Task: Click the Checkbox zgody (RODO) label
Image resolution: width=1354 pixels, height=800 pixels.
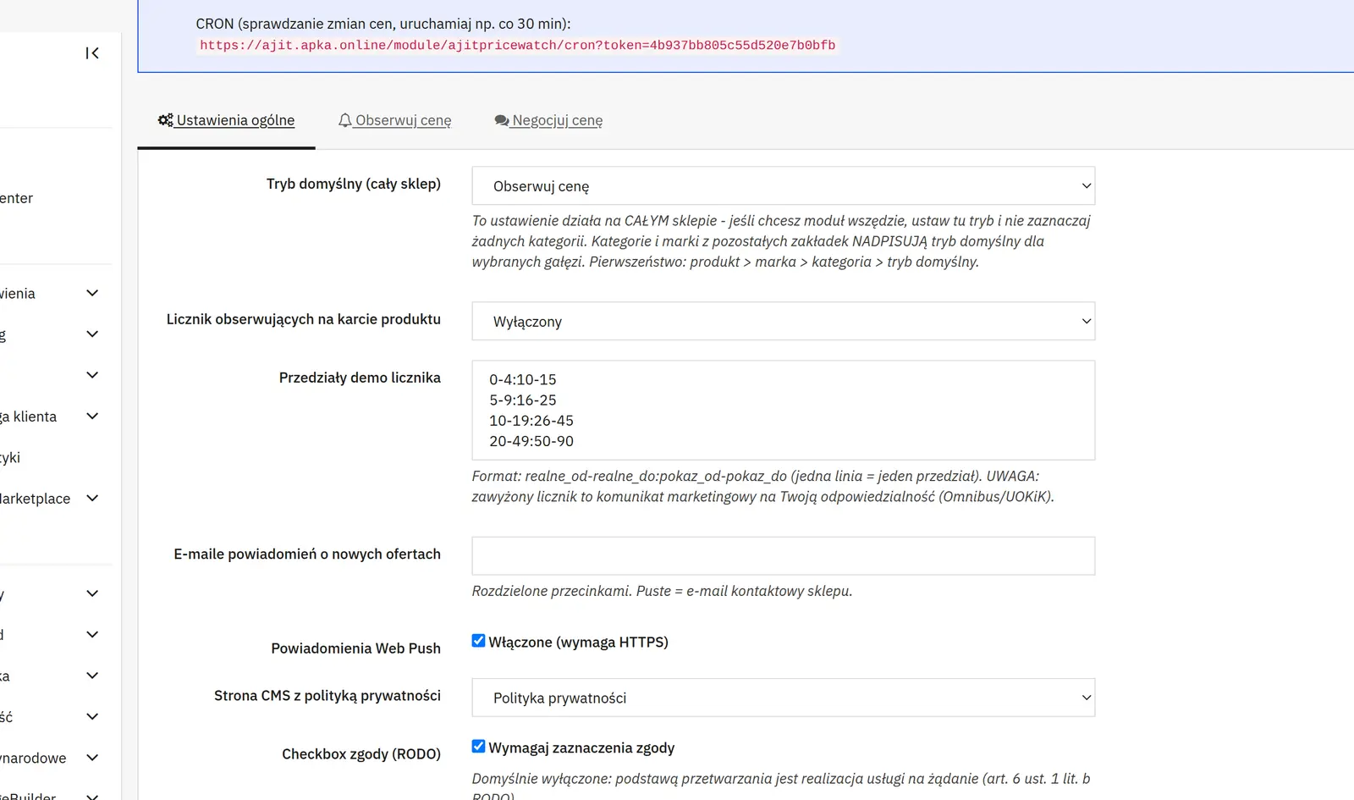Action: point(361,754)
